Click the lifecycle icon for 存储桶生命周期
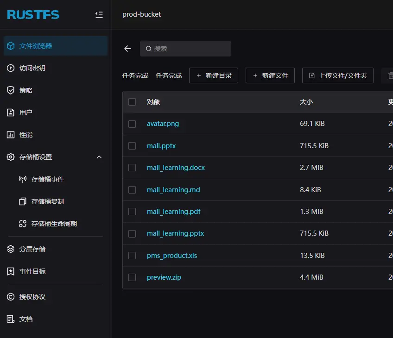Screen dimensions: 393x338 tap(23, 224)
